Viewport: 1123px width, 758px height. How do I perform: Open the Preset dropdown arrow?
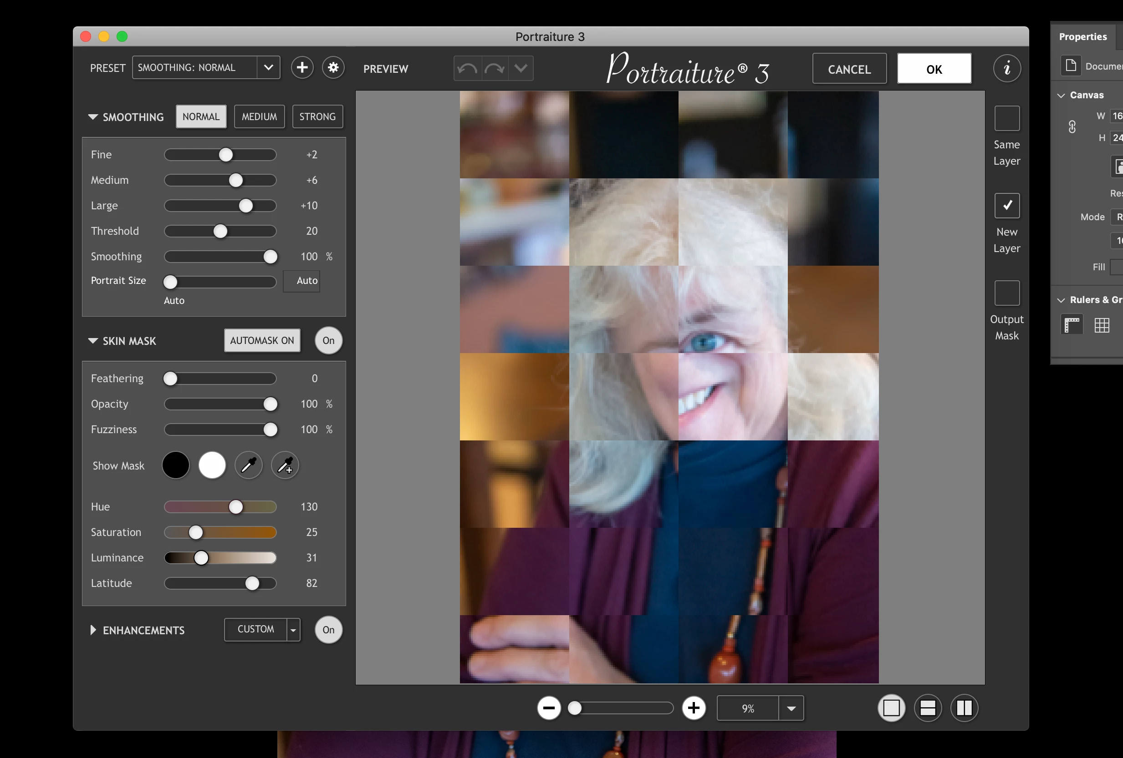pos(269,68)
